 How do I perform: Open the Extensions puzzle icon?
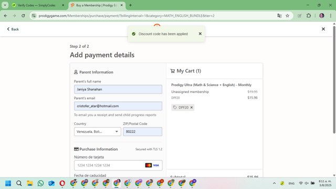coord(309,16)
